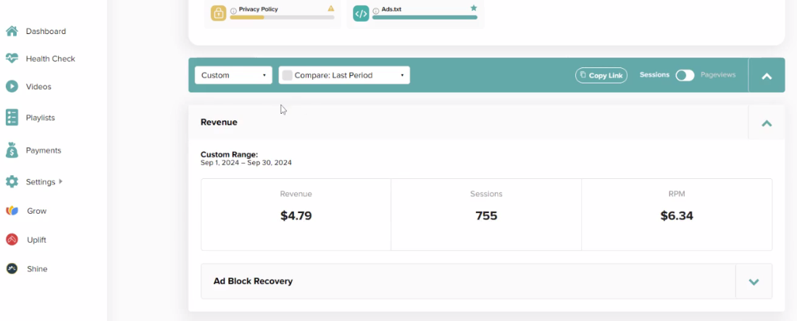The image size is (797, 321).
Task: Click the Privacy Policy label
Action: [x=258, y=9]
